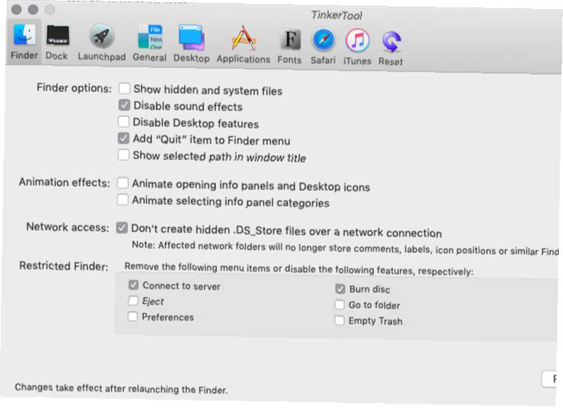Screen dimensions: 563x408
Task: Click the TinkerTool window title
Action: pyautogui.click(x=337, y=15)
